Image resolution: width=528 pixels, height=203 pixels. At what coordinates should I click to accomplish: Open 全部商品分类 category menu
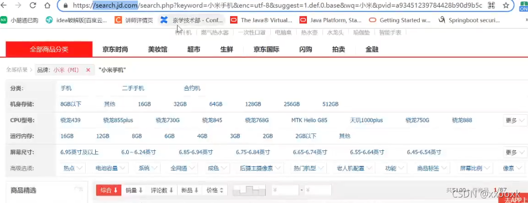pos(49,50)
